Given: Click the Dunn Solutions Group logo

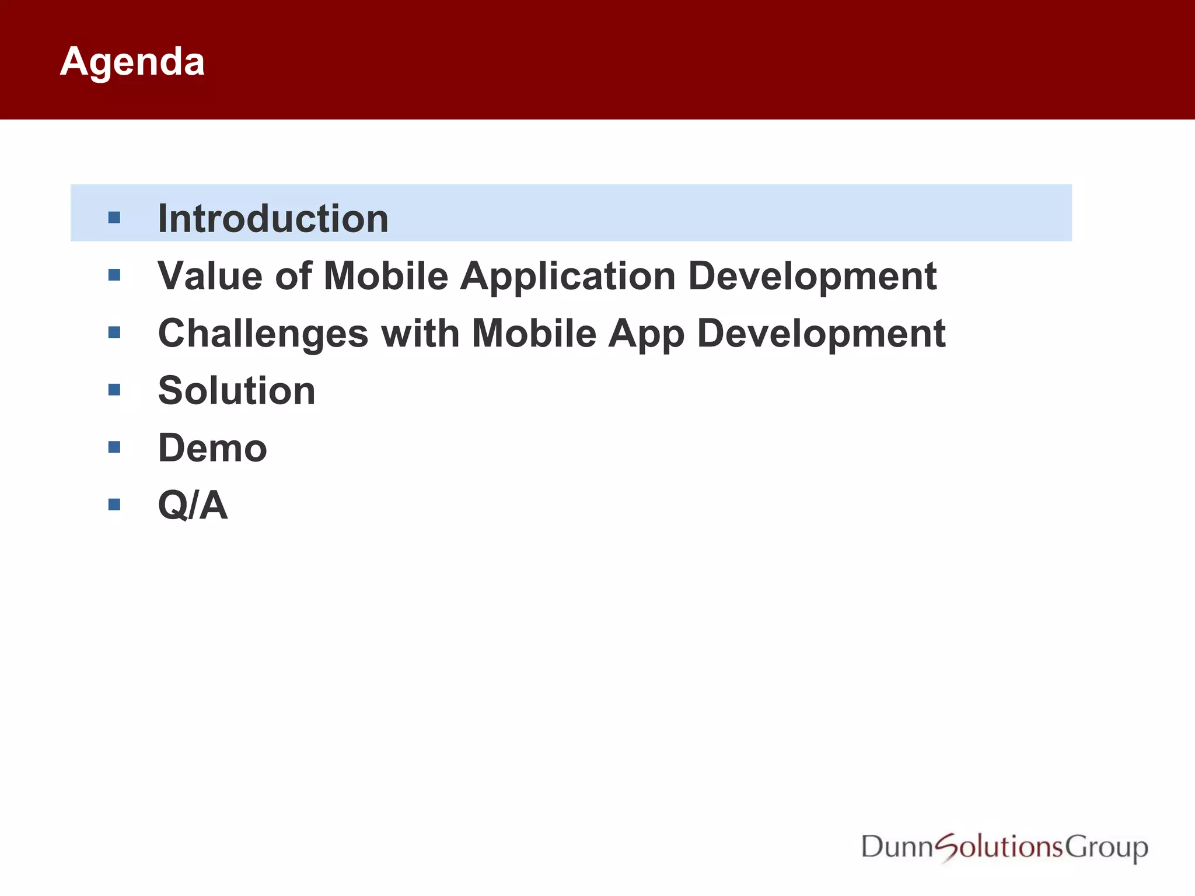Looking at the screenshot, I should pyautogui.click(x=1005, y=848).
